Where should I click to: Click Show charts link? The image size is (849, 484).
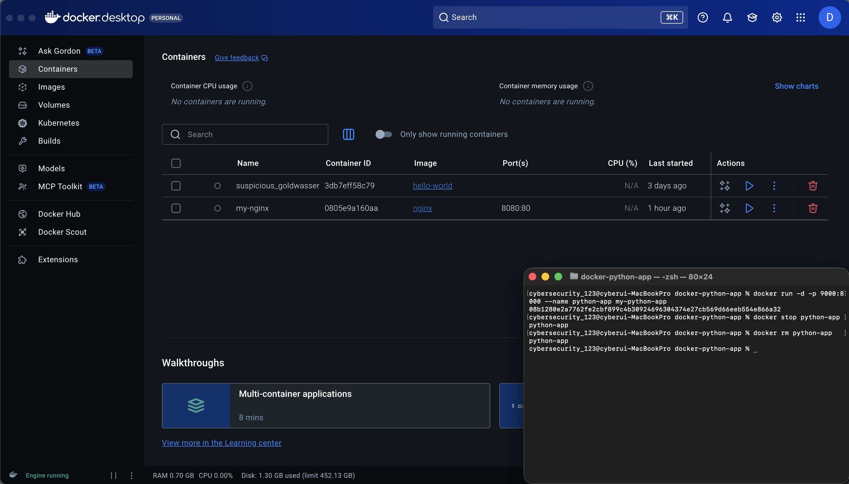pyautogui.click(x=796, y=86)
